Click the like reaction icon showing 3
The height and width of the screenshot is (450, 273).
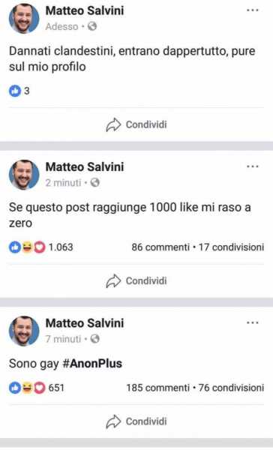click(x=15, y=91)
